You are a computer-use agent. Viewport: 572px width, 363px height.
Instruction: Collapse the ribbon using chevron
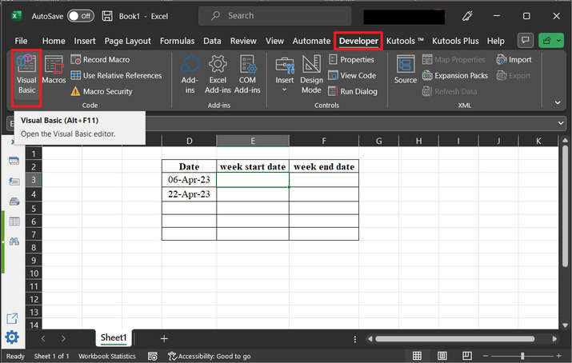[x=558, y=102]
